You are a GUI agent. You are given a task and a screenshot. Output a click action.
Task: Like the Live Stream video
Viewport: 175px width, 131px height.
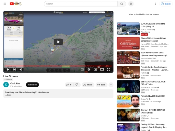pyautogui.click(x=69, y=85)
